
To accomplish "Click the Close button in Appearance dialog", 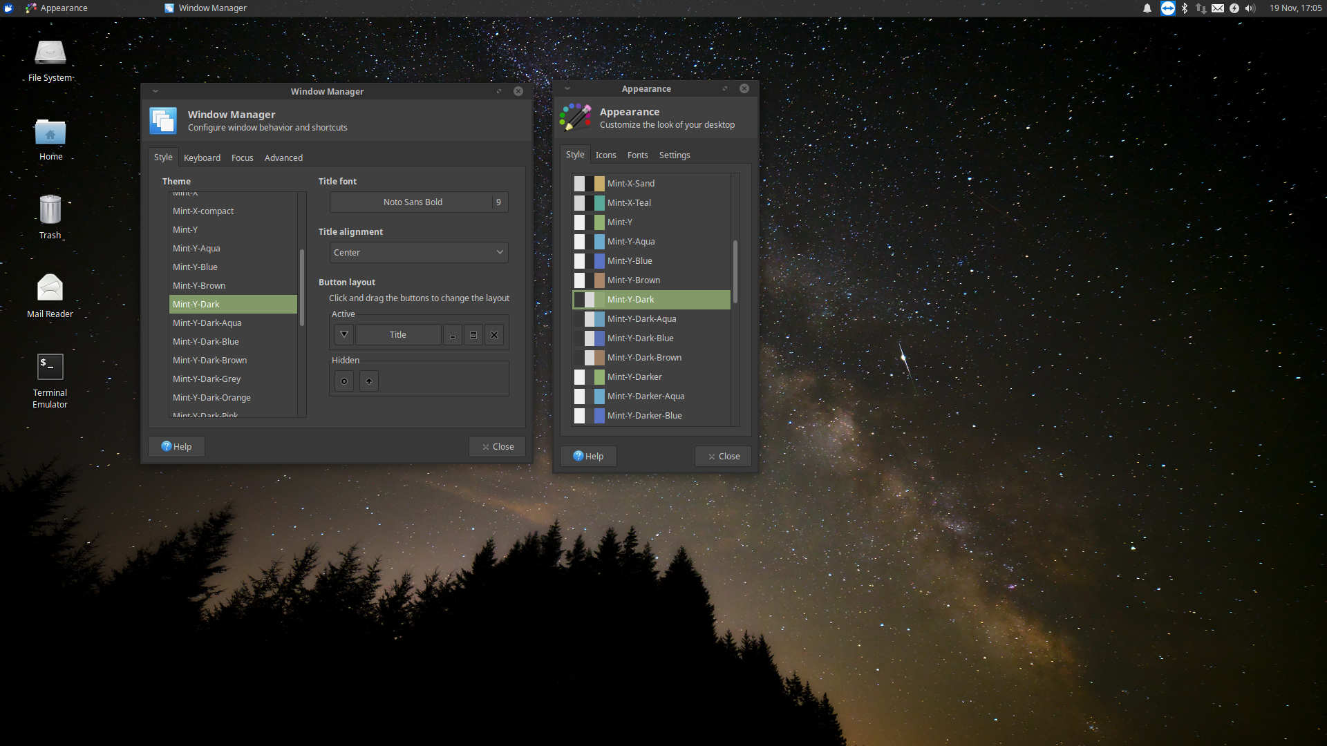I will point(723,455).
